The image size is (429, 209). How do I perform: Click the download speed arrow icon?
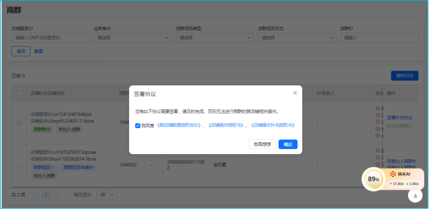coord(408,184)
